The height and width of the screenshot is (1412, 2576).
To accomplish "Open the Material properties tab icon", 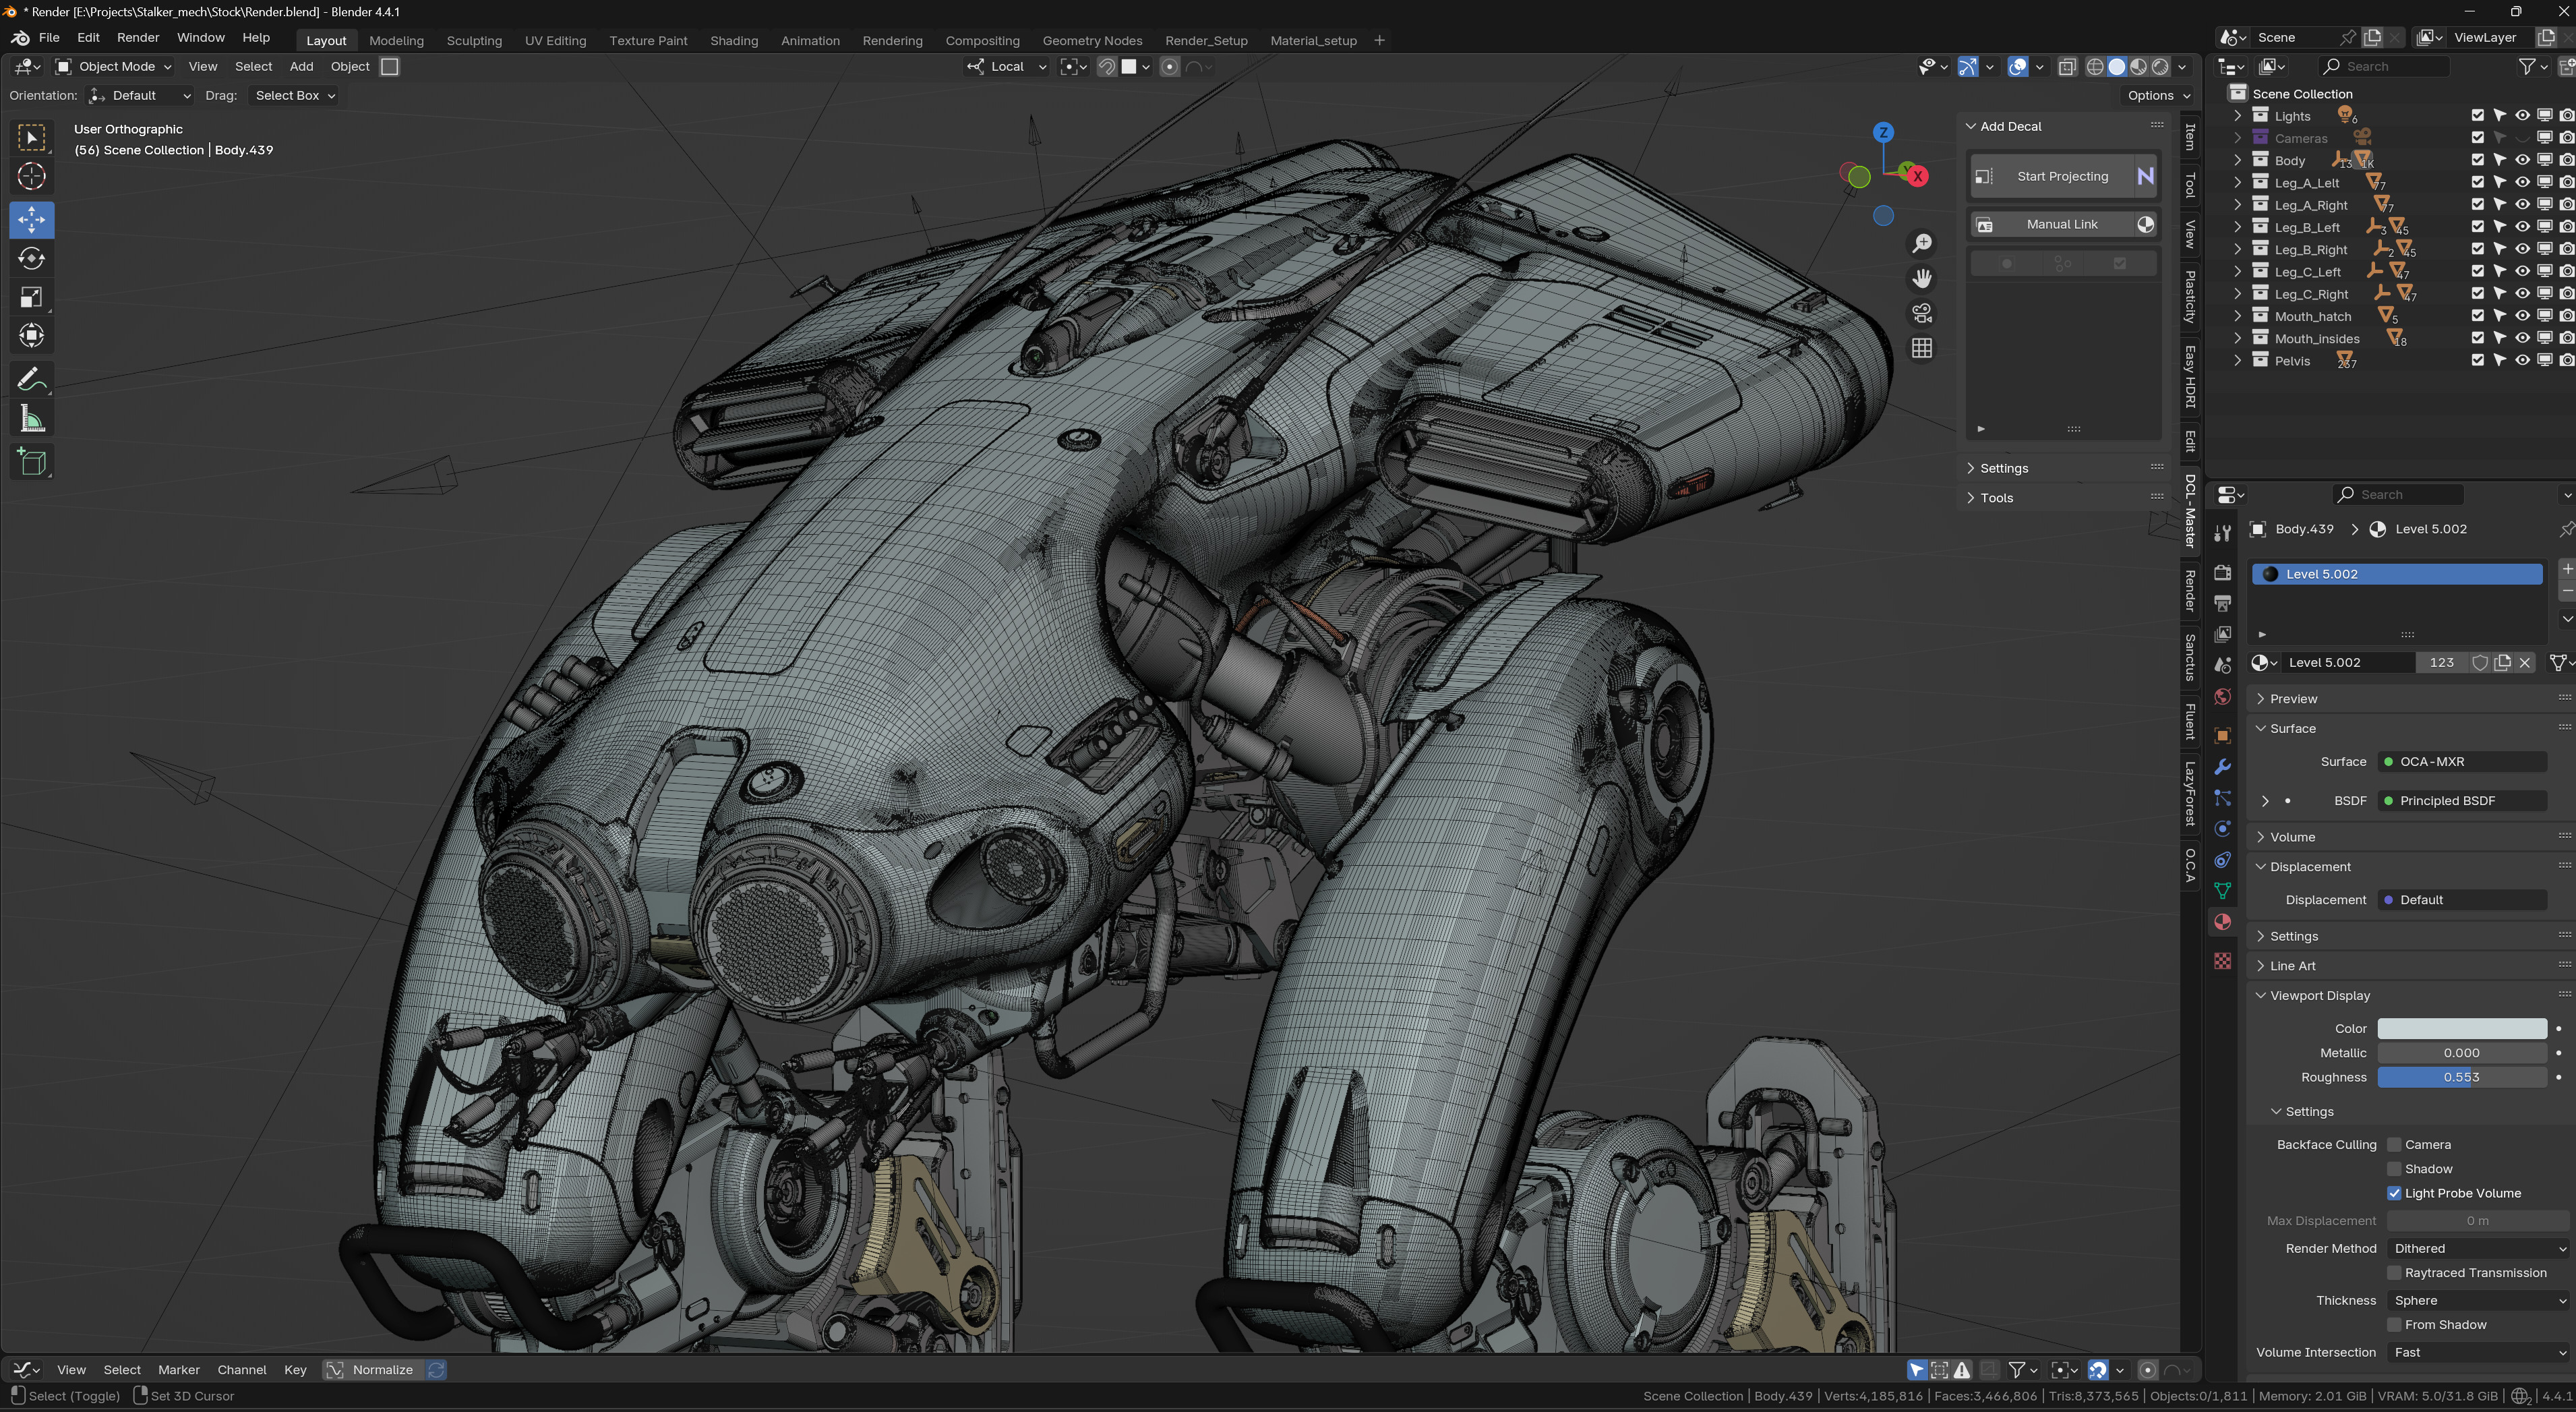I will click(2222, 922).
